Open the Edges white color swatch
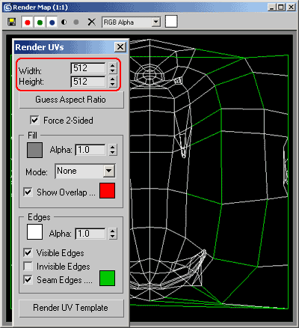299x328 pixels. [x=34, y=232]
